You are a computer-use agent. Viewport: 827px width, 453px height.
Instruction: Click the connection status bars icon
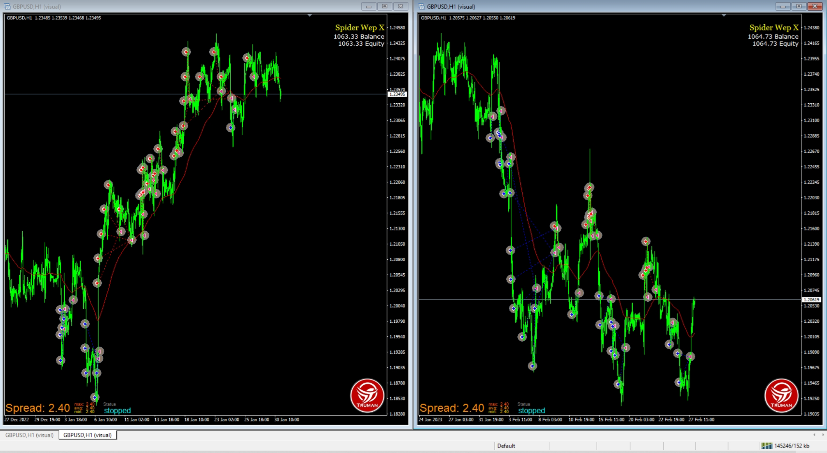click(767, 446)
